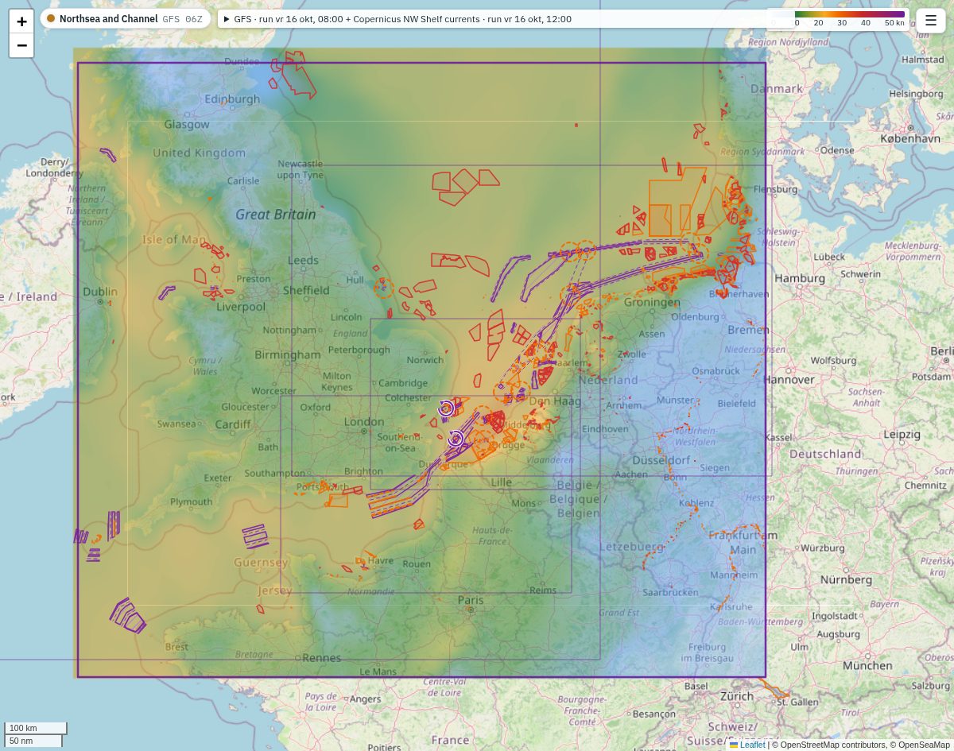
Task: Click the London city label
Action: [364, 422]
